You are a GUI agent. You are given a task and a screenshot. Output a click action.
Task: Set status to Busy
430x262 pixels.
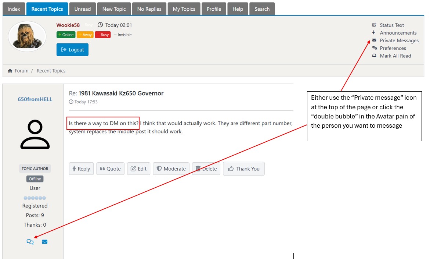(102, 35)
